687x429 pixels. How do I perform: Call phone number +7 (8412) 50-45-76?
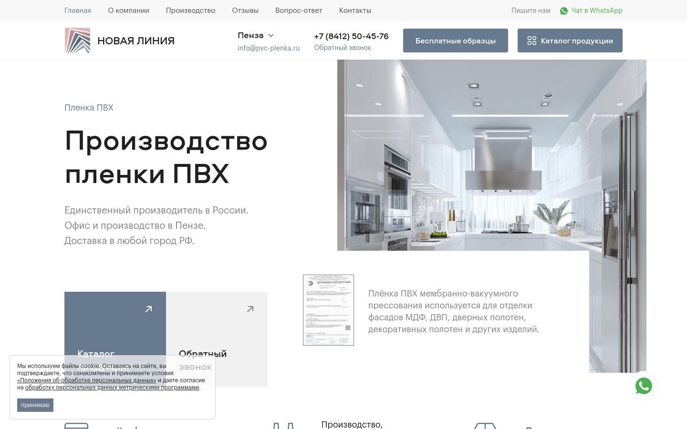(351, 36)
